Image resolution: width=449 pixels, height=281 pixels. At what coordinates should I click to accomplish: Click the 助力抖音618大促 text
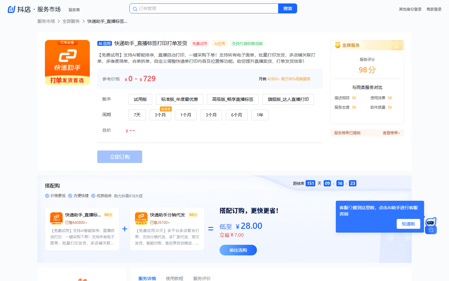tap(128, 196)
